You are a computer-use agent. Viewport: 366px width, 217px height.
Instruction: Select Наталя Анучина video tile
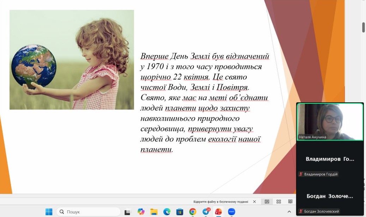(330, 122)
